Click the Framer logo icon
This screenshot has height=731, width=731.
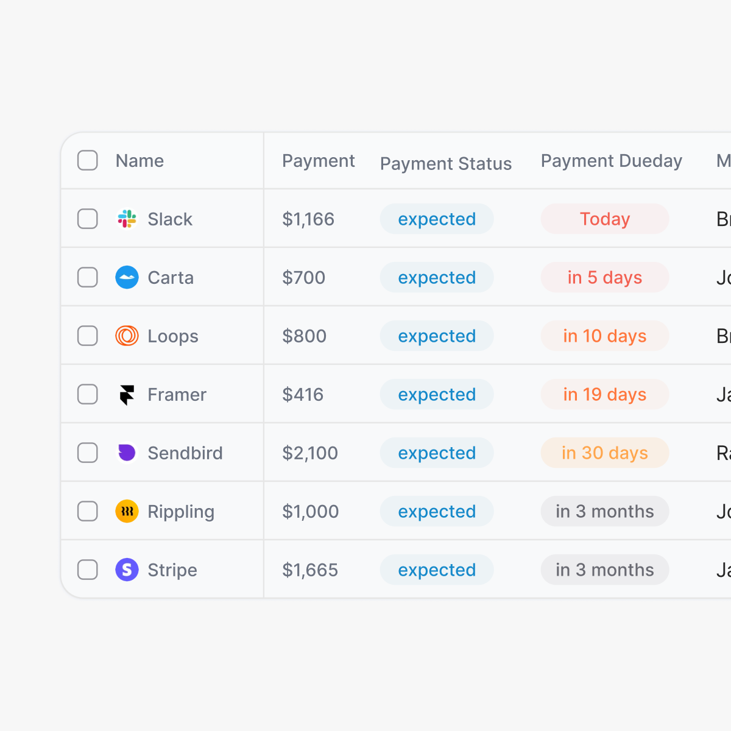tap(127, 394)
